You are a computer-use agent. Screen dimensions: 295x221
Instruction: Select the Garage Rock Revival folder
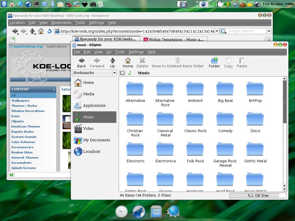225,155
